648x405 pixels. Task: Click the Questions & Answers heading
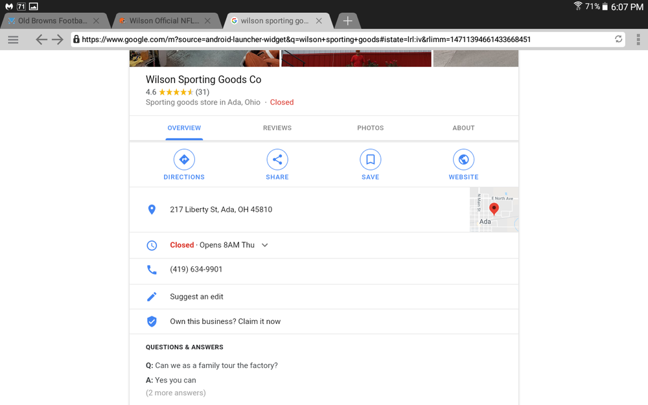tap(184, 347)
